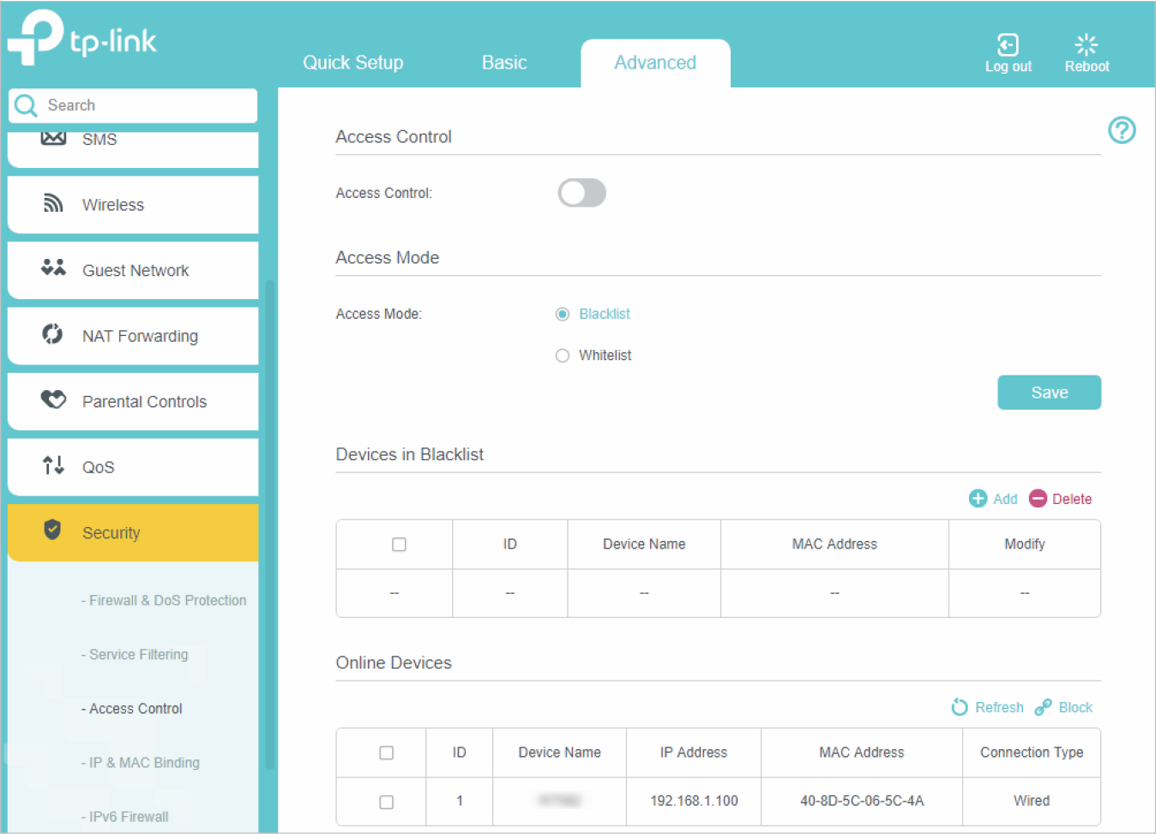
Task: Click the Add plus icon for blacklist
Action: tap(978, 499)
